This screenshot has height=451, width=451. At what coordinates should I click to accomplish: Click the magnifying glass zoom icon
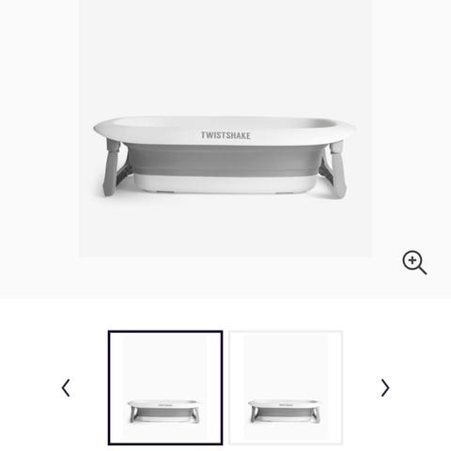(x=414, y=262)
